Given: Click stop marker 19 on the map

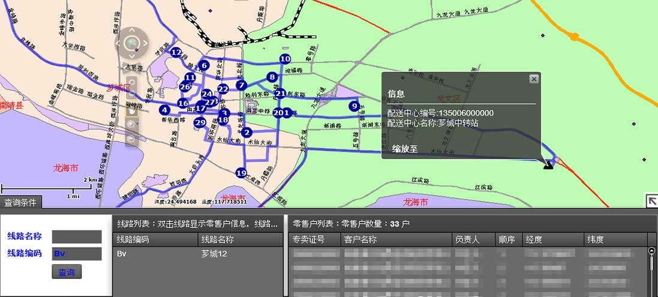Looking at the screenshot, I should 242,173.
